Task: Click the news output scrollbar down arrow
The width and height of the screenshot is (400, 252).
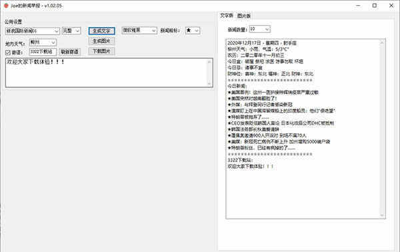Action: pyautogui.click(x=382, y=215)
